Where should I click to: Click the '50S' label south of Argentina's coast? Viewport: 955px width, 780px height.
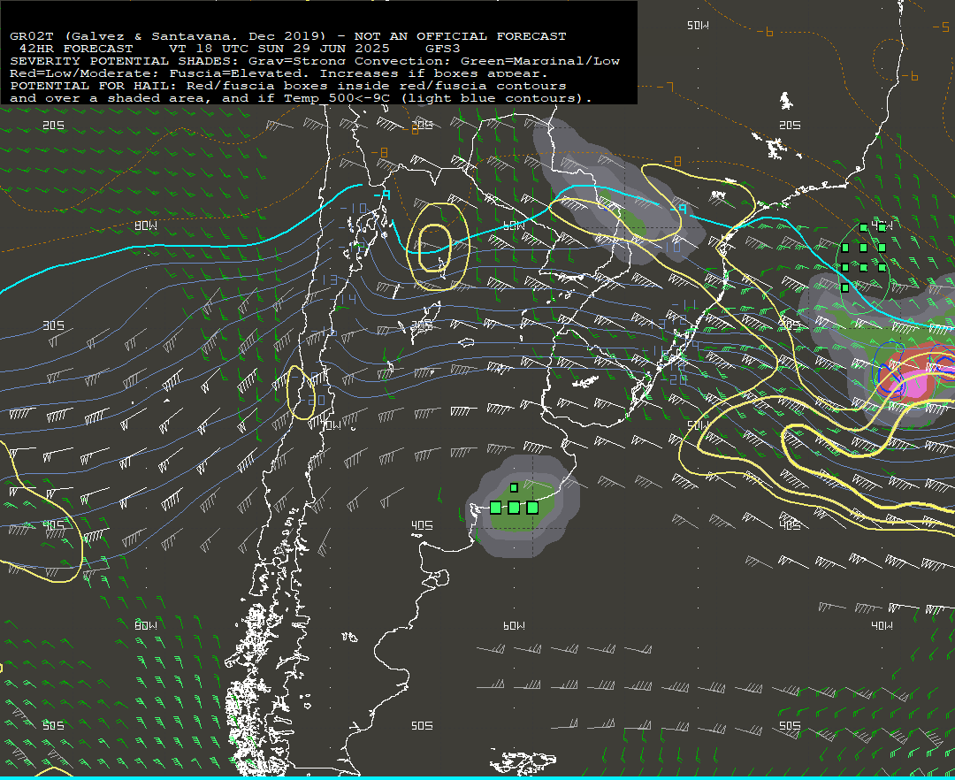click(x=422, y=726)
